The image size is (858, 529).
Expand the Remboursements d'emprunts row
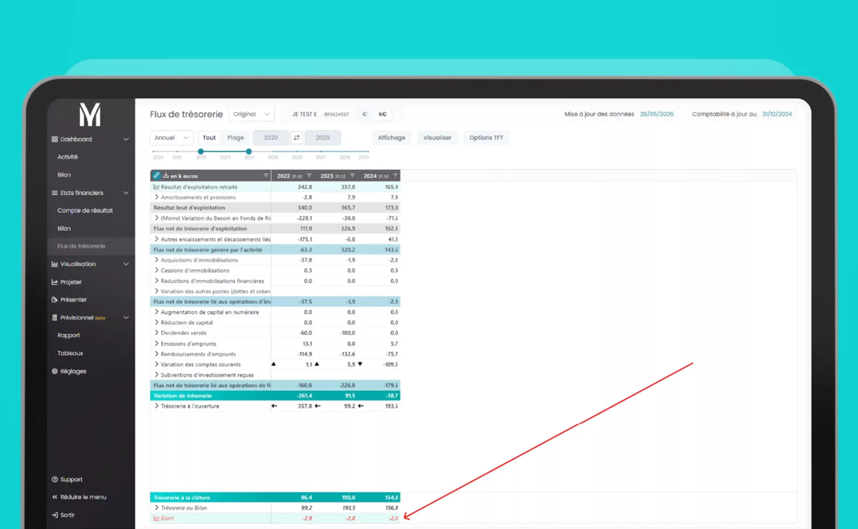click(x=157, y=354)
